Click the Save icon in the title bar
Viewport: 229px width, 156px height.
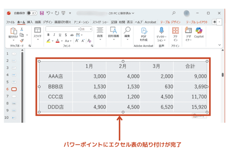pyautogui.click(x=42, y=13)
